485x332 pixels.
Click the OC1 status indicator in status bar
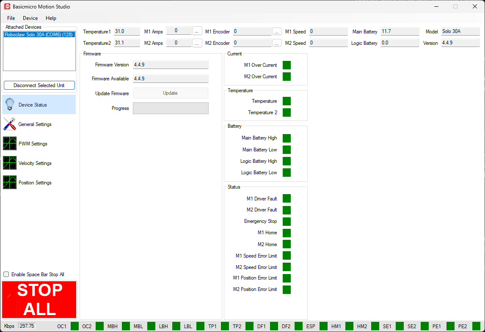click(x=74, y=326)
